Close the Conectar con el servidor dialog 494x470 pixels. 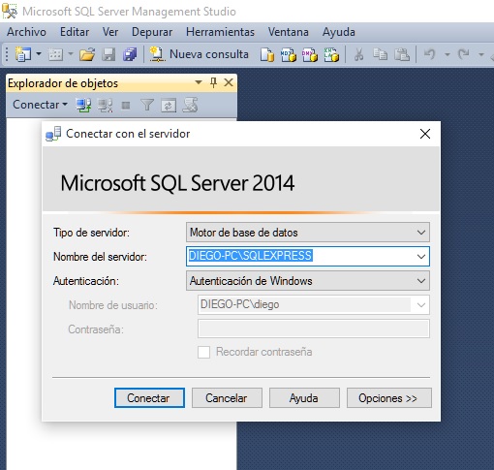coord(425,134)
